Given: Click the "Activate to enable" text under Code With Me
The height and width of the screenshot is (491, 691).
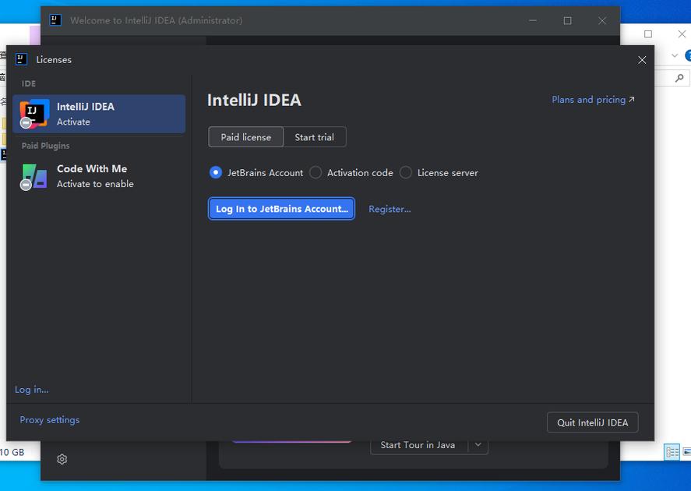Looking at the screenshot, I should [95, 184].
